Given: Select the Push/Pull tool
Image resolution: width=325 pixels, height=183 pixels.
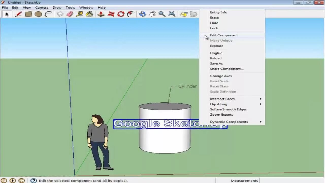Looking at the screenshot, I should (101, 14).
